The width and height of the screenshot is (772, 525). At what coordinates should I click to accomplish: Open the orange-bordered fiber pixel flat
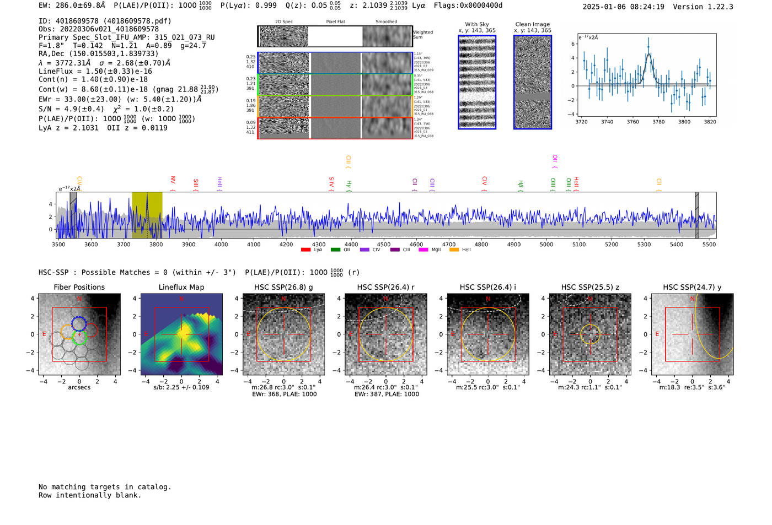coord(336,106)
